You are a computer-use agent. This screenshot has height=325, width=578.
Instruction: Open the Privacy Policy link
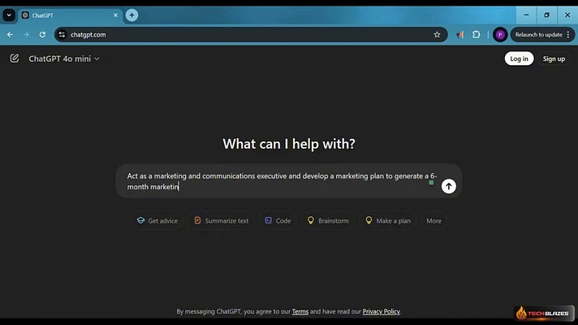[382, 311]
